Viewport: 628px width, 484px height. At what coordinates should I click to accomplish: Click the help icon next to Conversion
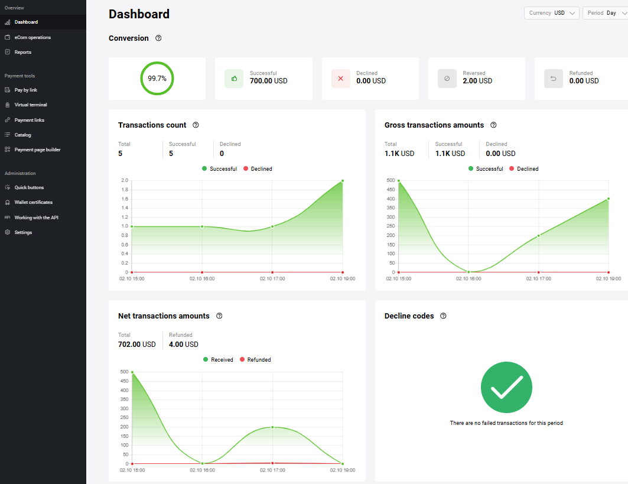click(x=158, y=38)
